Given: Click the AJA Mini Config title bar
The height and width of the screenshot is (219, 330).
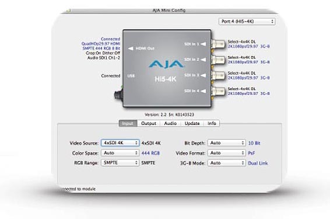Looking at the screenshot, I should (x=169, y=10).
